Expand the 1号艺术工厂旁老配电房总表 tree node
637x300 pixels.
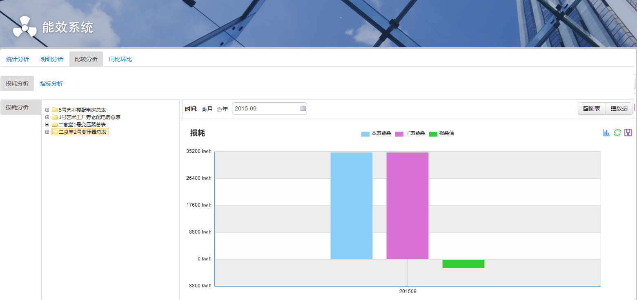coord(47,117)
